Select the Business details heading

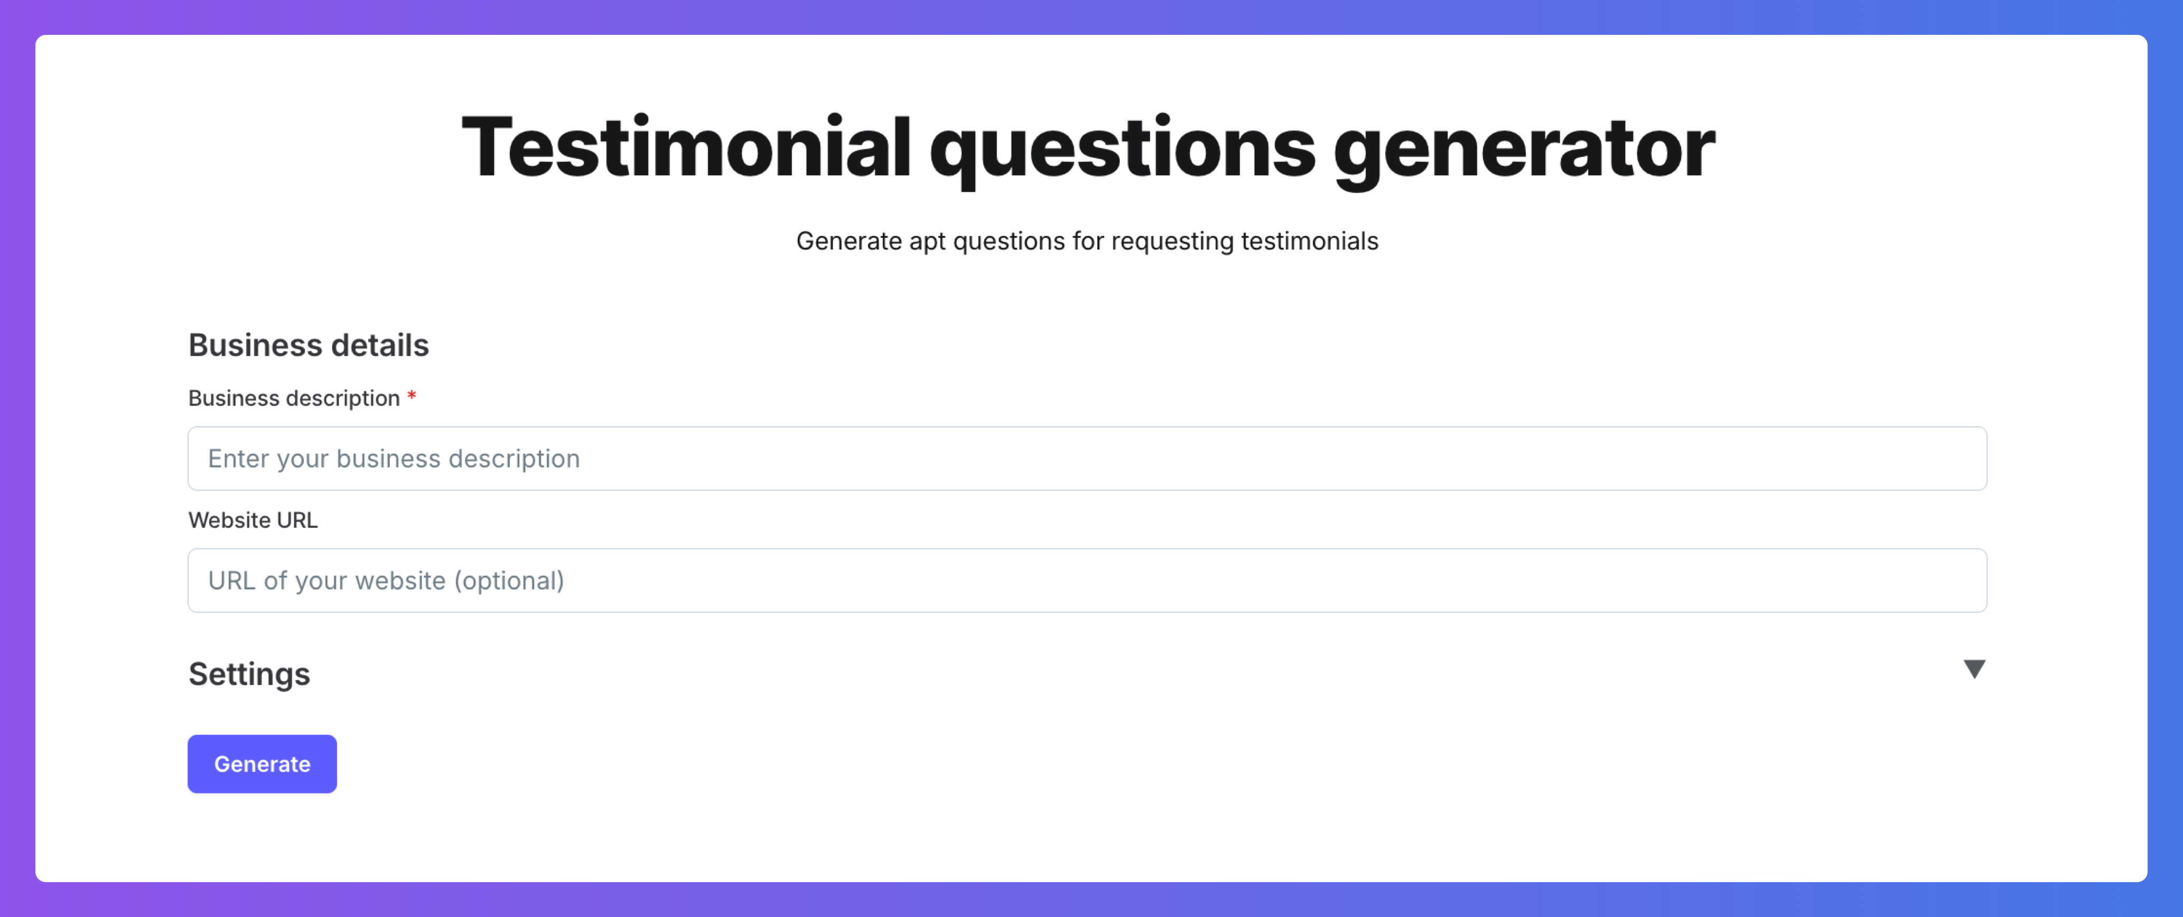point(309,346)
